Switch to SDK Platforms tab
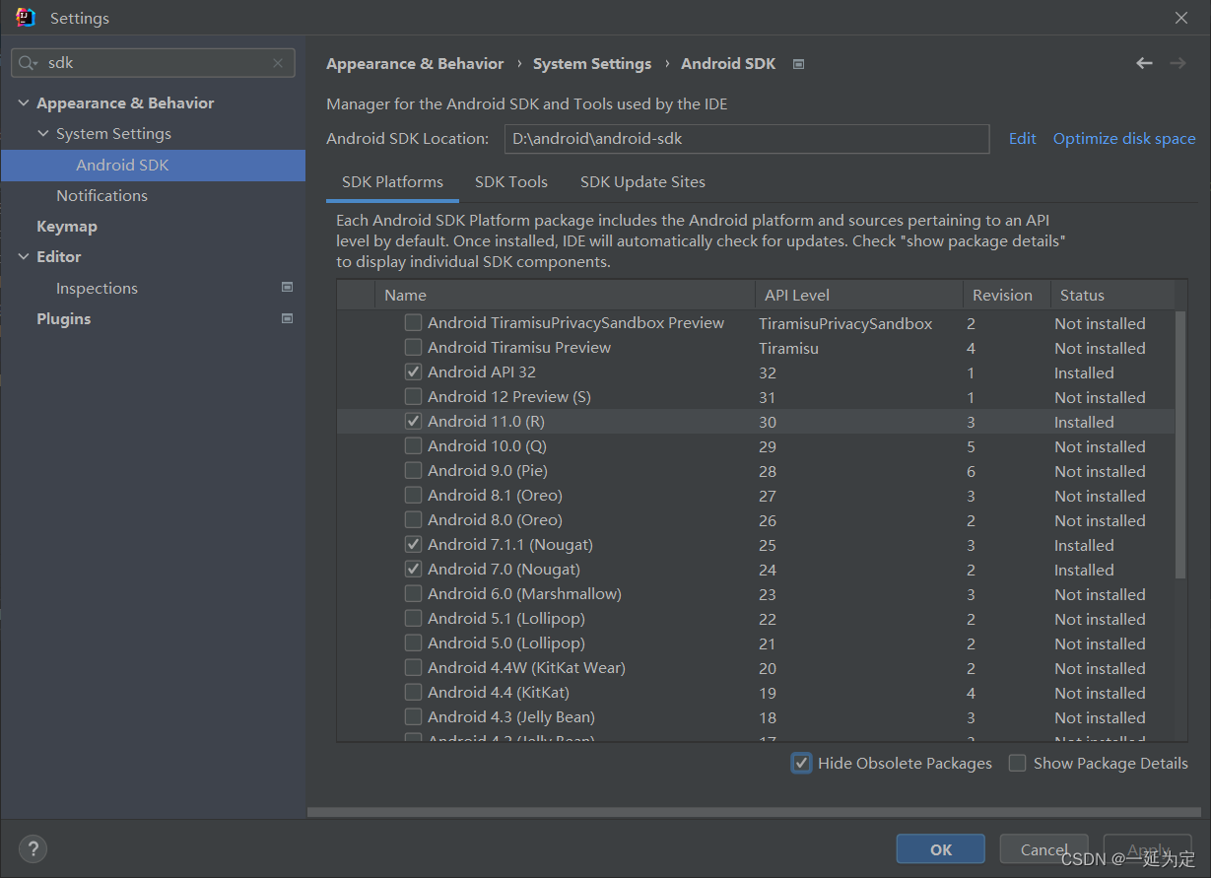The image size is (1211, 878). (x=392, y=182)
